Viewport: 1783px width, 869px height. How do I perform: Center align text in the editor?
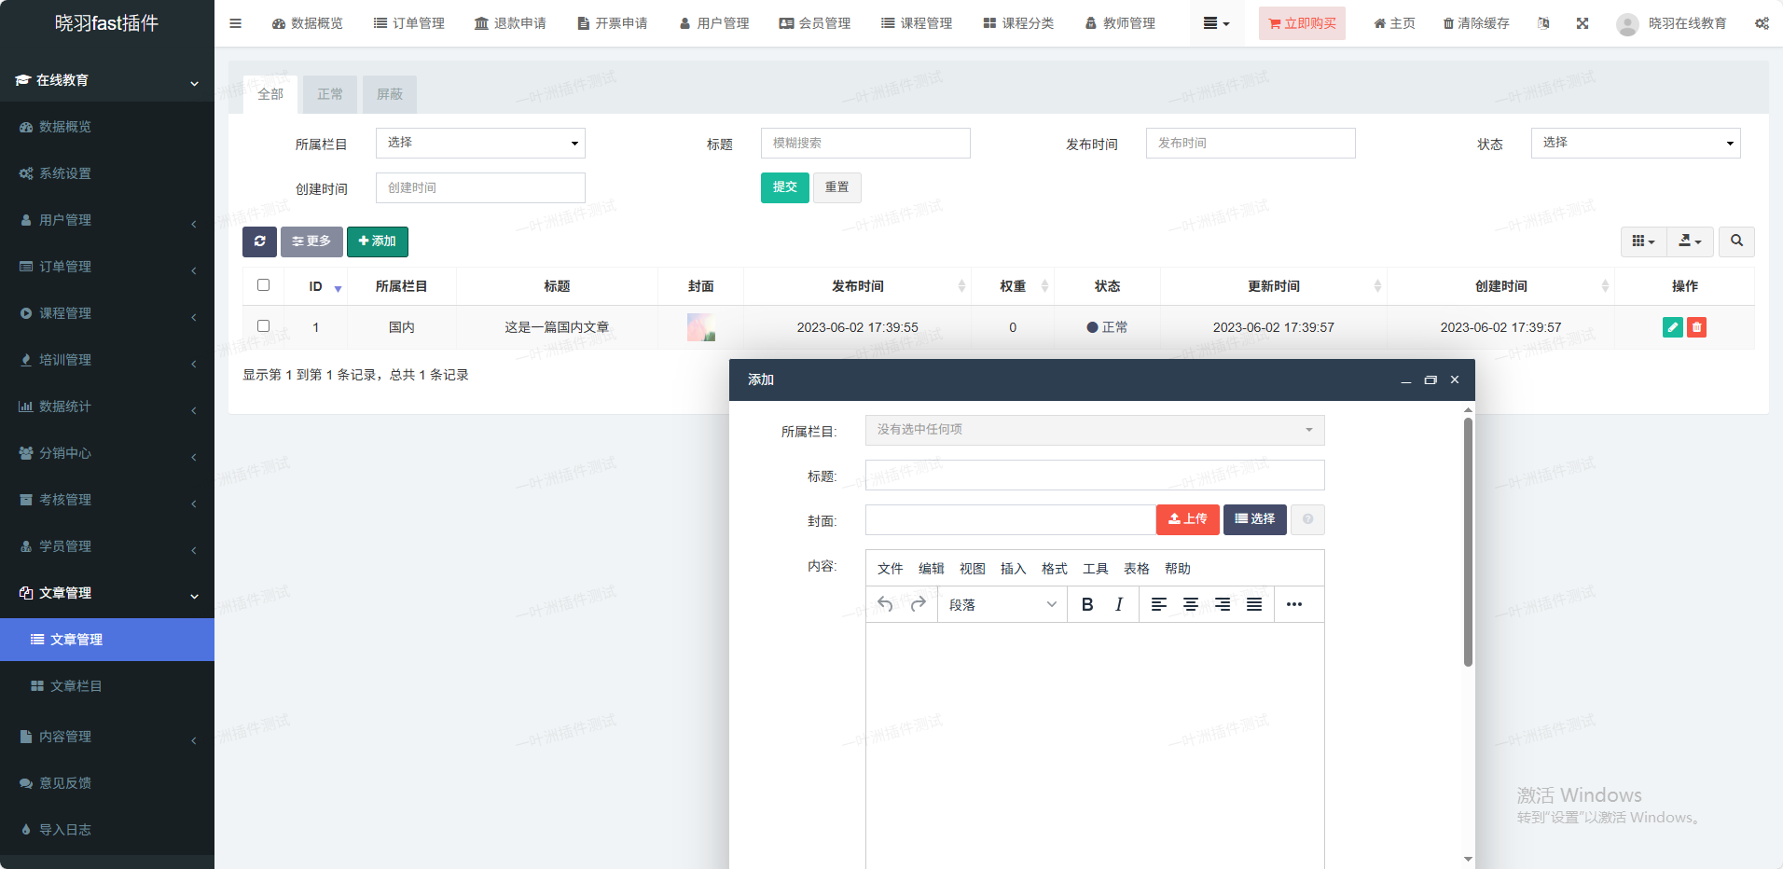coord(1190,604)
